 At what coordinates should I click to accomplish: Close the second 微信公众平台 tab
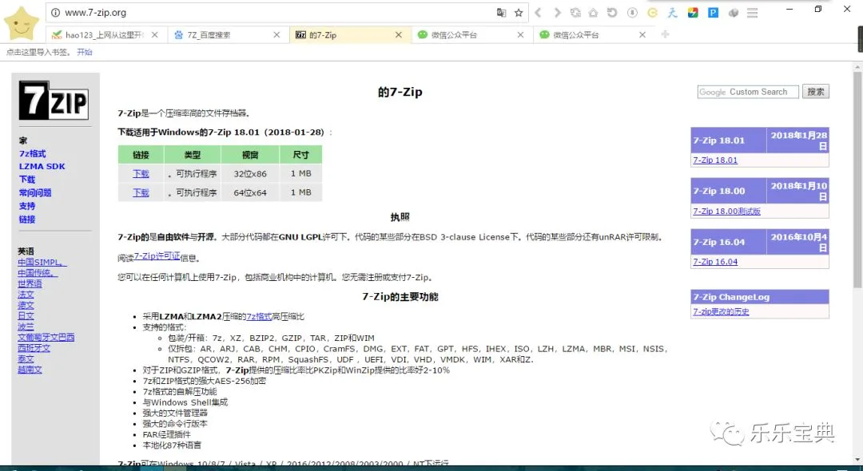pyautogui.click(x=642, y=34)
